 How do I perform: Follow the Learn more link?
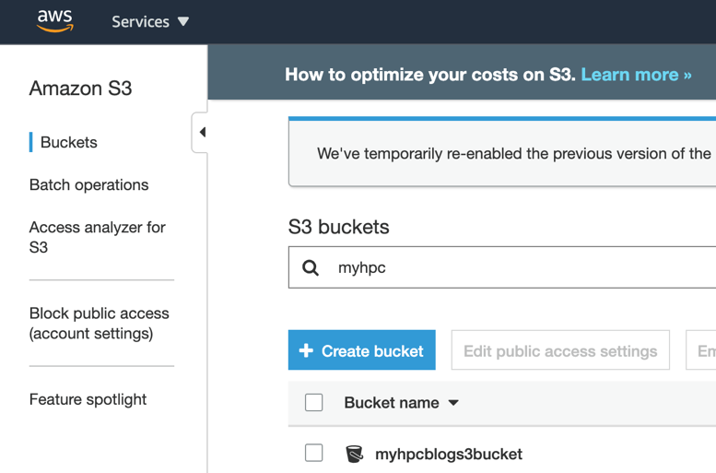coord(636,75)
